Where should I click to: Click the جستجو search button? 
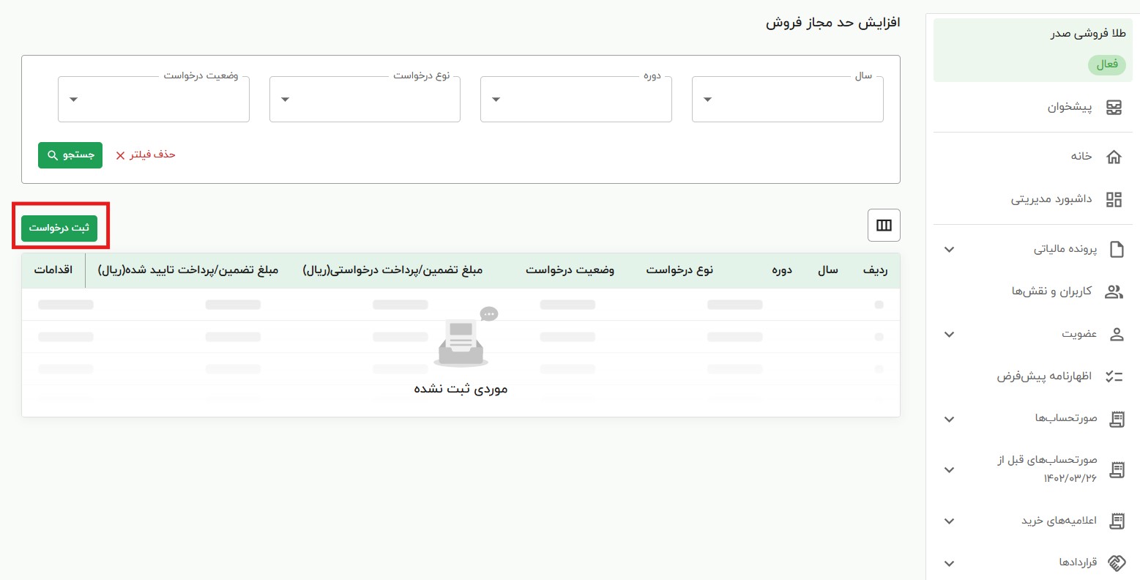click(x=70, y=155)
